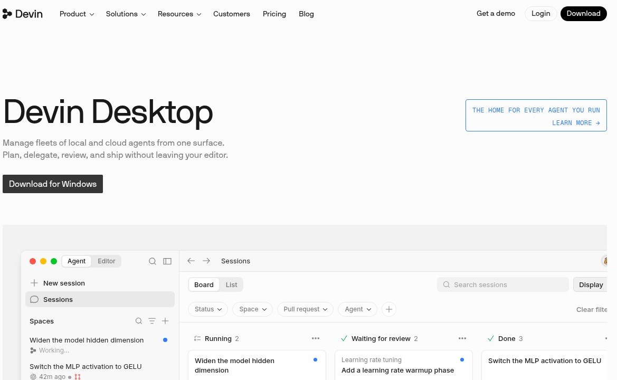Viewport: 617px width, 380px height.
Task: Switch to Agent mode in the app header
Action: (77, 261)
